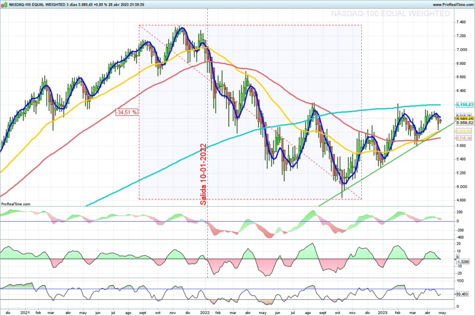
Task: Click the 2023 year label on the time axis
Action: pyautogui.click(x=382, y=313)
